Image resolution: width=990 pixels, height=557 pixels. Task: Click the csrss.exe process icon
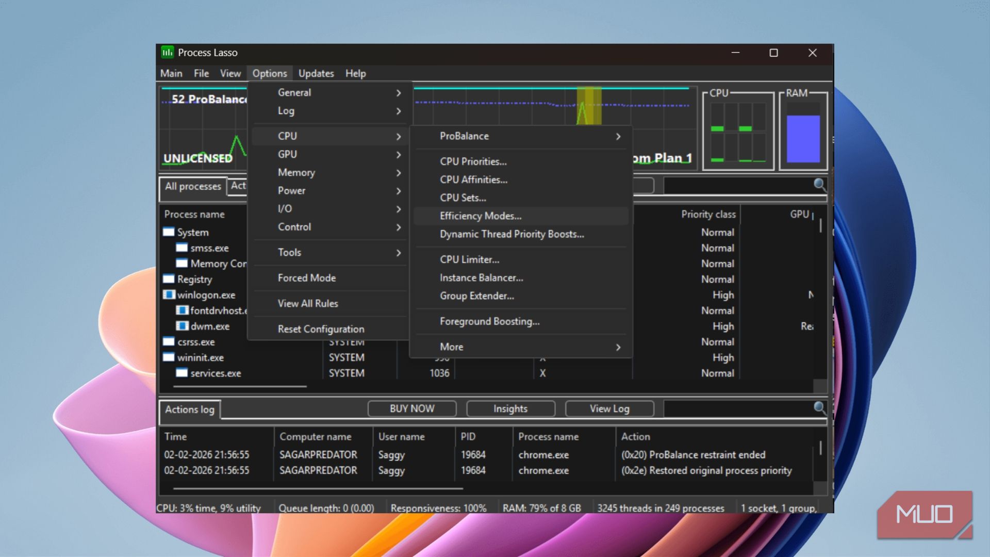[x=169, y=341]
